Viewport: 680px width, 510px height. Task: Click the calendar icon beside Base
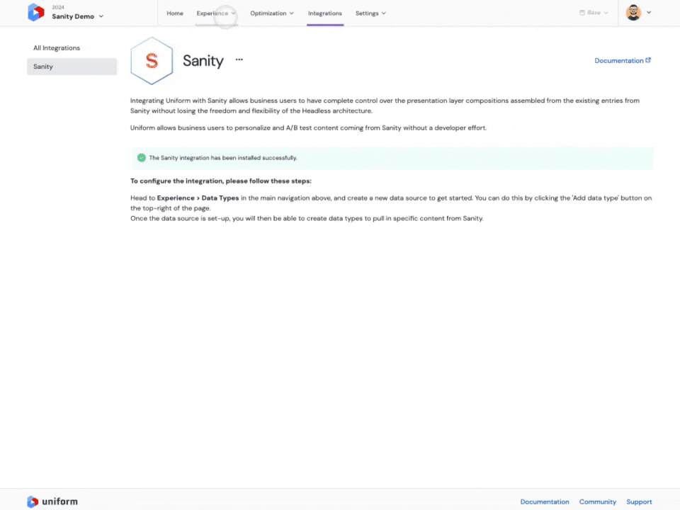[582, 13]
